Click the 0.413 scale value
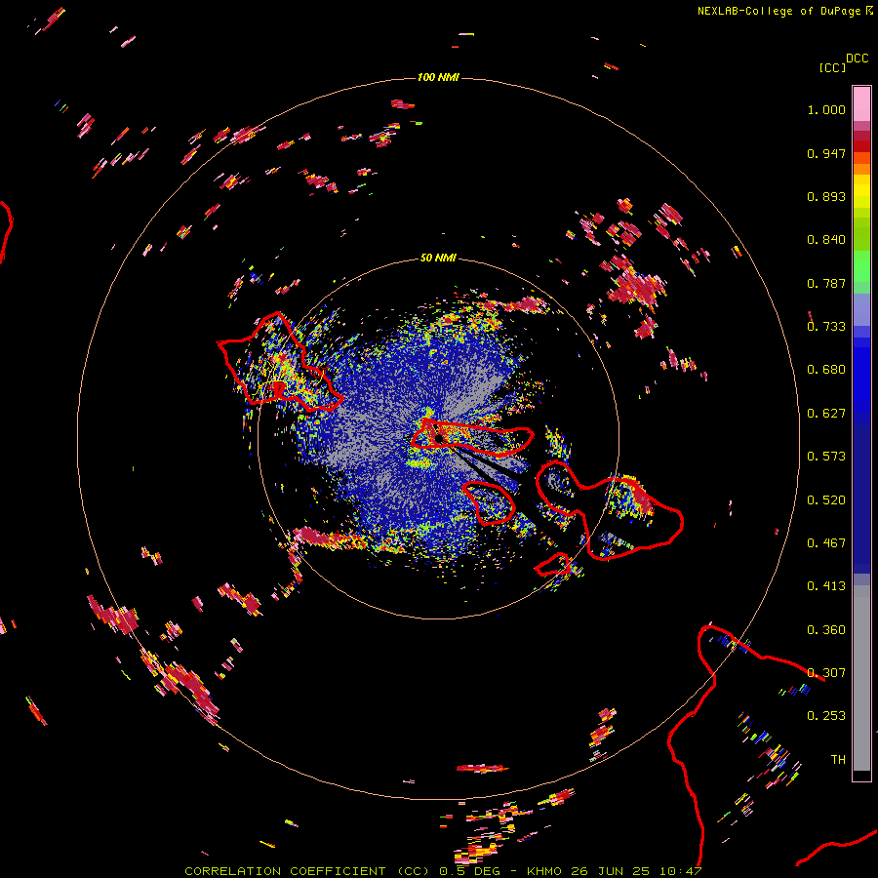This screenshot has height=878, width=878. pos(826,586)
